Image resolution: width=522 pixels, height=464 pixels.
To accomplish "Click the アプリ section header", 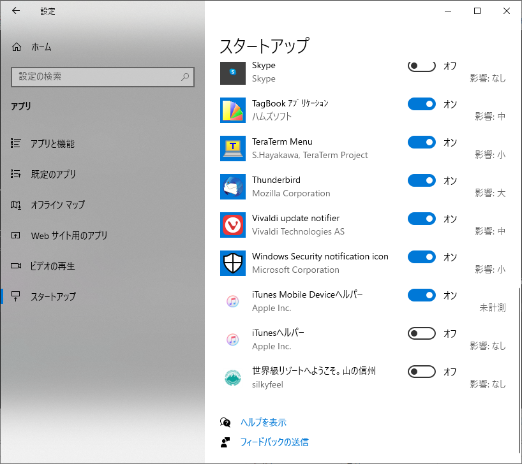I will (x=20, y=106).
